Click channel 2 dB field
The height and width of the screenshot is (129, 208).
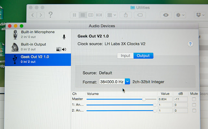[x=181, y=111]
